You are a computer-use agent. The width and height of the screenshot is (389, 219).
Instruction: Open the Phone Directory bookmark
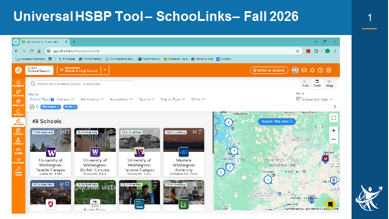coord(90,59)
